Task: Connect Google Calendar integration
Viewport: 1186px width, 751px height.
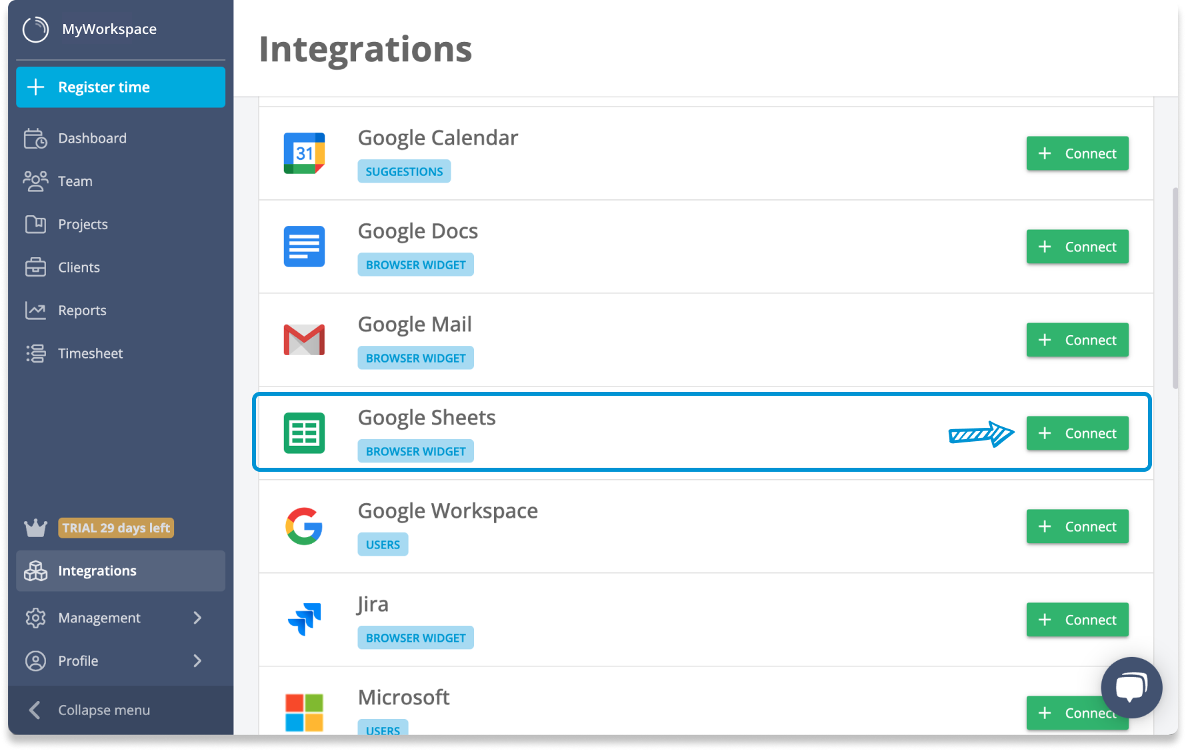Action: click(1077, 153)
